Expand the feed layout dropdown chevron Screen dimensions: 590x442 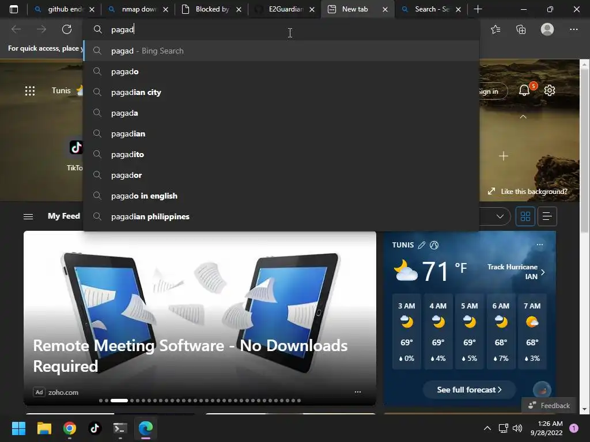click(500, 216)
